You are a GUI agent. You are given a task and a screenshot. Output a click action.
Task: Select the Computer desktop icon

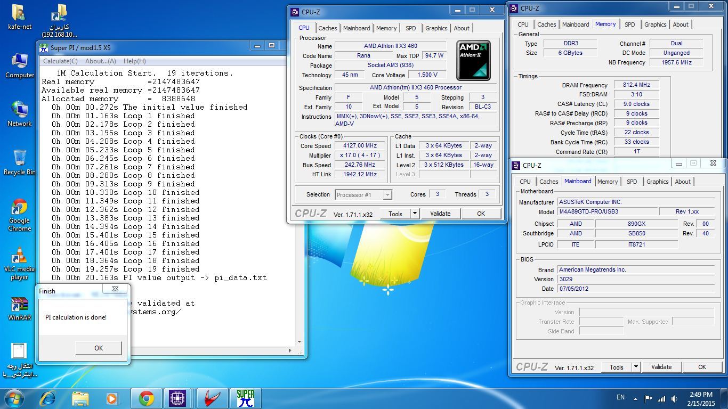coord(19,66)
